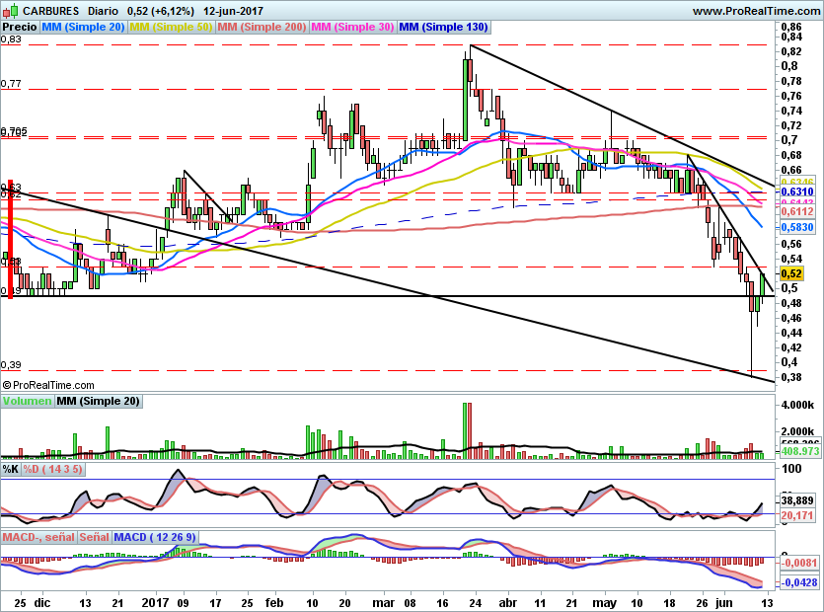824x612 pixels.
Task: Select the MM (Simple 20) price label
Action: (x=83, y=27)
